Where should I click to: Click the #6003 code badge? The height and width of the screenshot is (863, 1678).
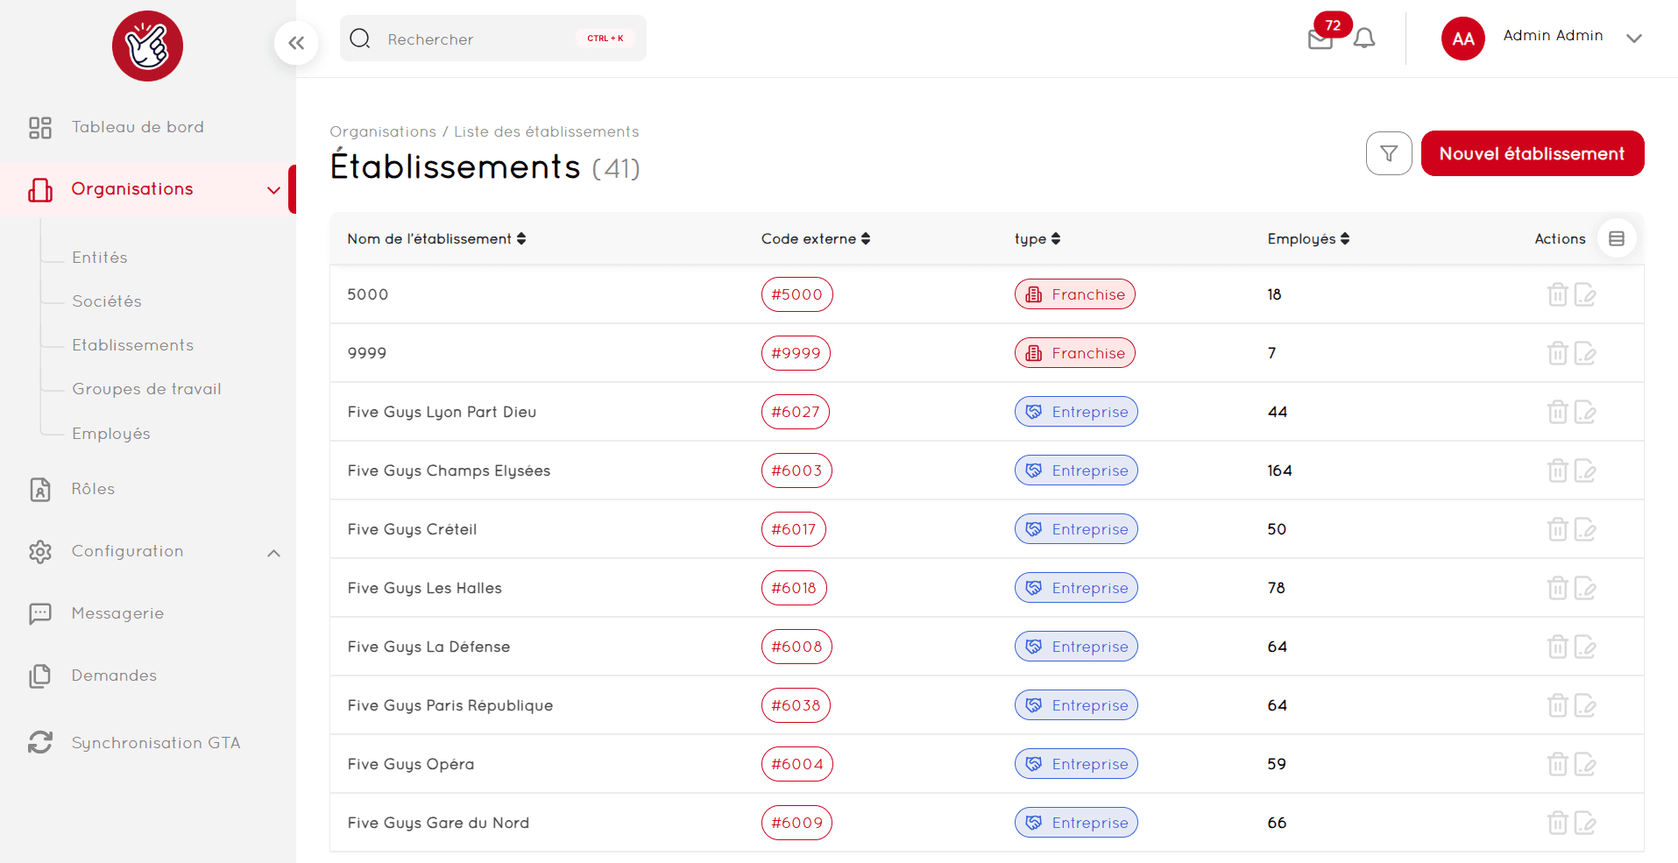click(x=797, y=470)
